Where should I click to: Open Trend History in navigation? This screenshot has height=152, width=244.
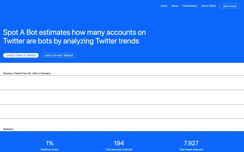click(x=189, y=6)
